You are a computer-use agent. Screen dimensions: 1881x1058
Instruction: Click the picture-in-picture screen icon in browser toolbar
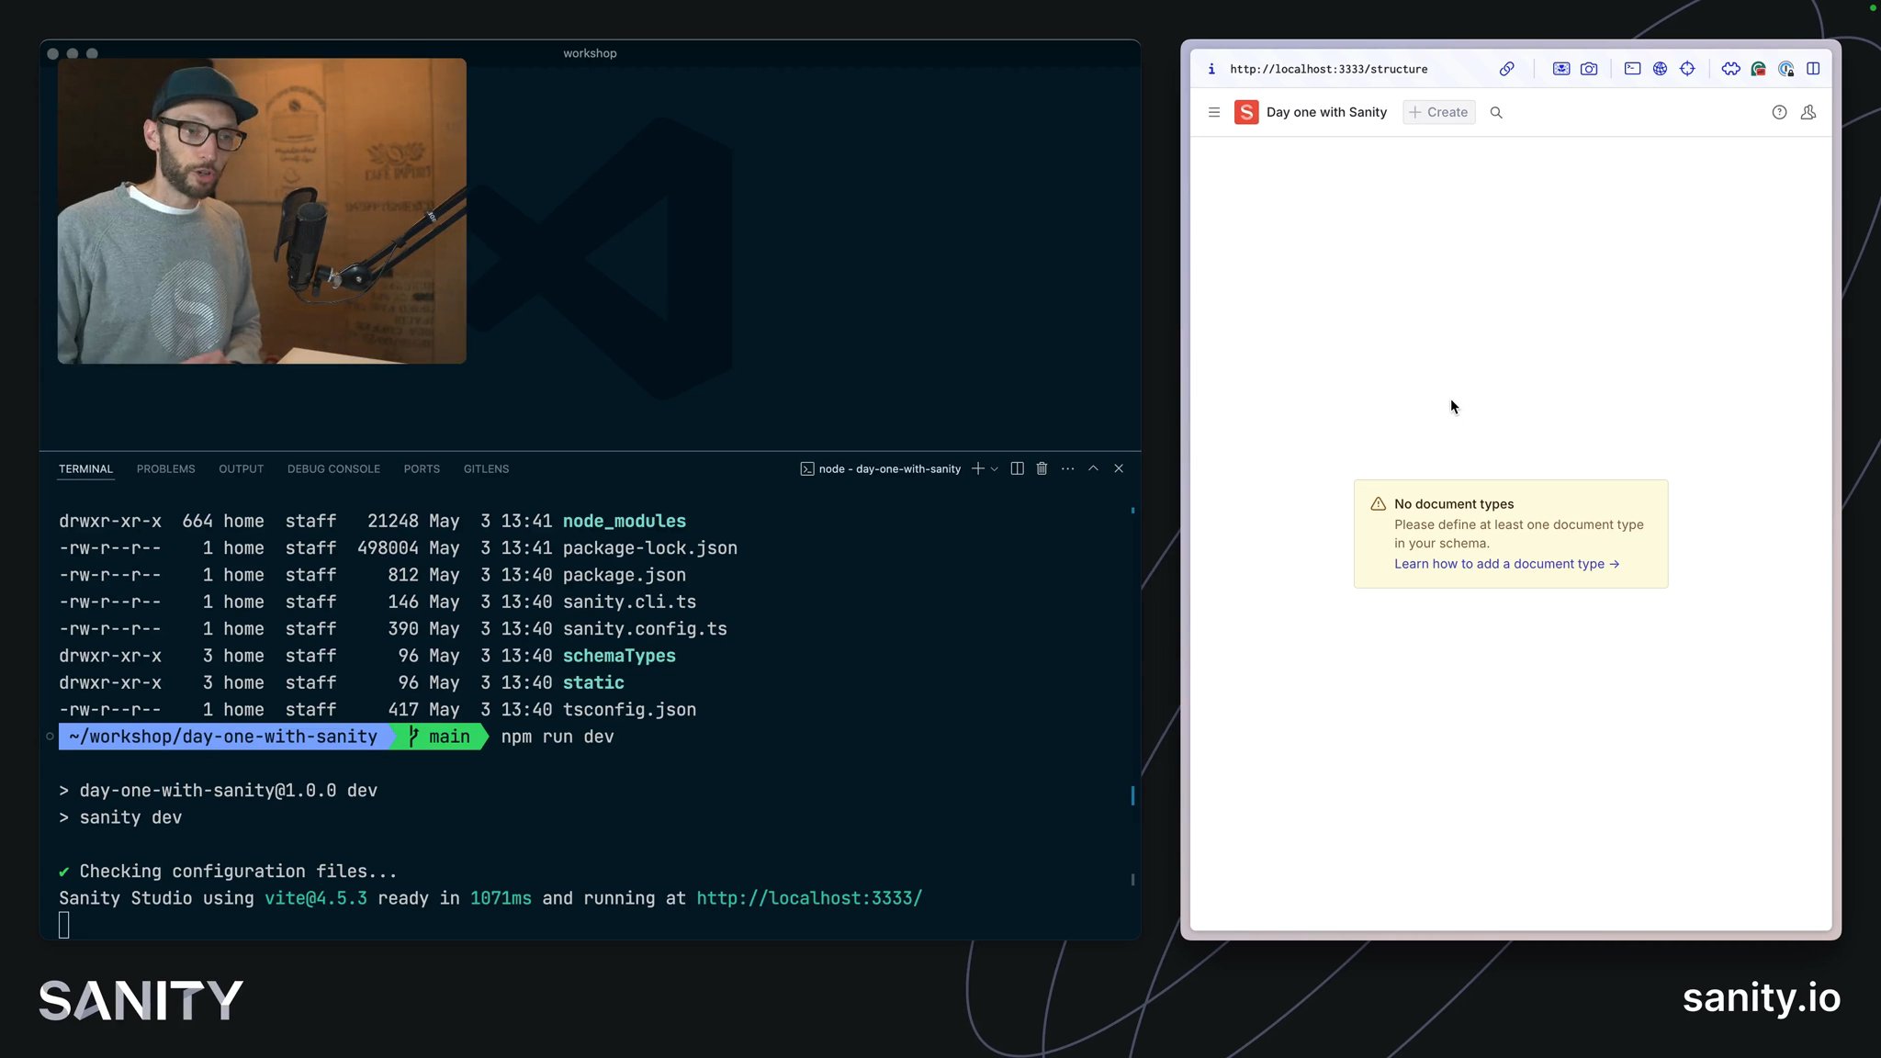[1561, 69]
